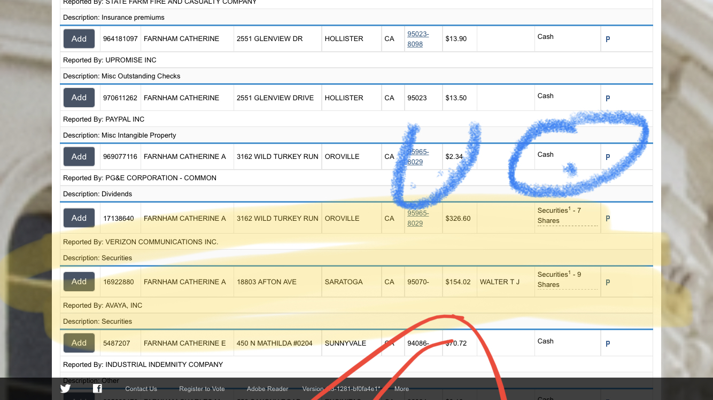Select 'Description: Misc Intangible Property' text
Viewport: 713px width, 400px height.
point(120,135)
